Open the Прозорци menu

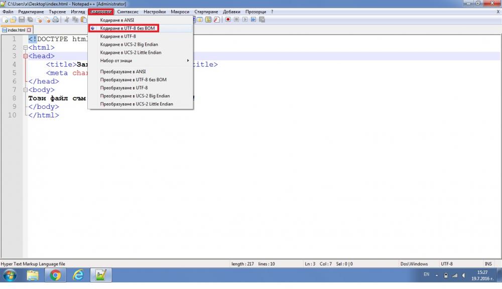click(x=256, y=12)
